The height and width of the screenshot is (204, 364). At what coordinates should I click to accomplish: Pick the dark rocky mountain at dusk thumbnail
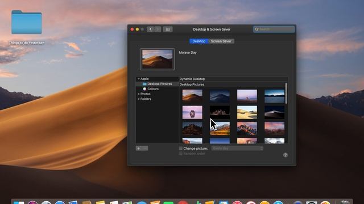[x=192, y=129]
